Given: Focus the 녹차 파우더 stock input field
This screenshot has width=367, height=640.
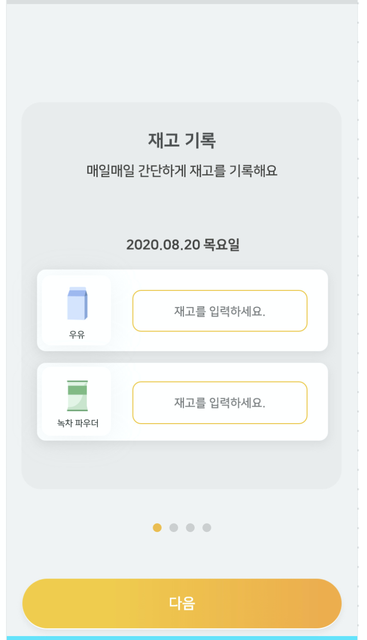Looking at the screenshot, I should click(220, 403).
